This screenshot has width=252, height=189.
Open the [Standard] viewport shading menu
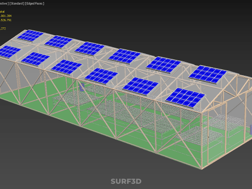17,4
